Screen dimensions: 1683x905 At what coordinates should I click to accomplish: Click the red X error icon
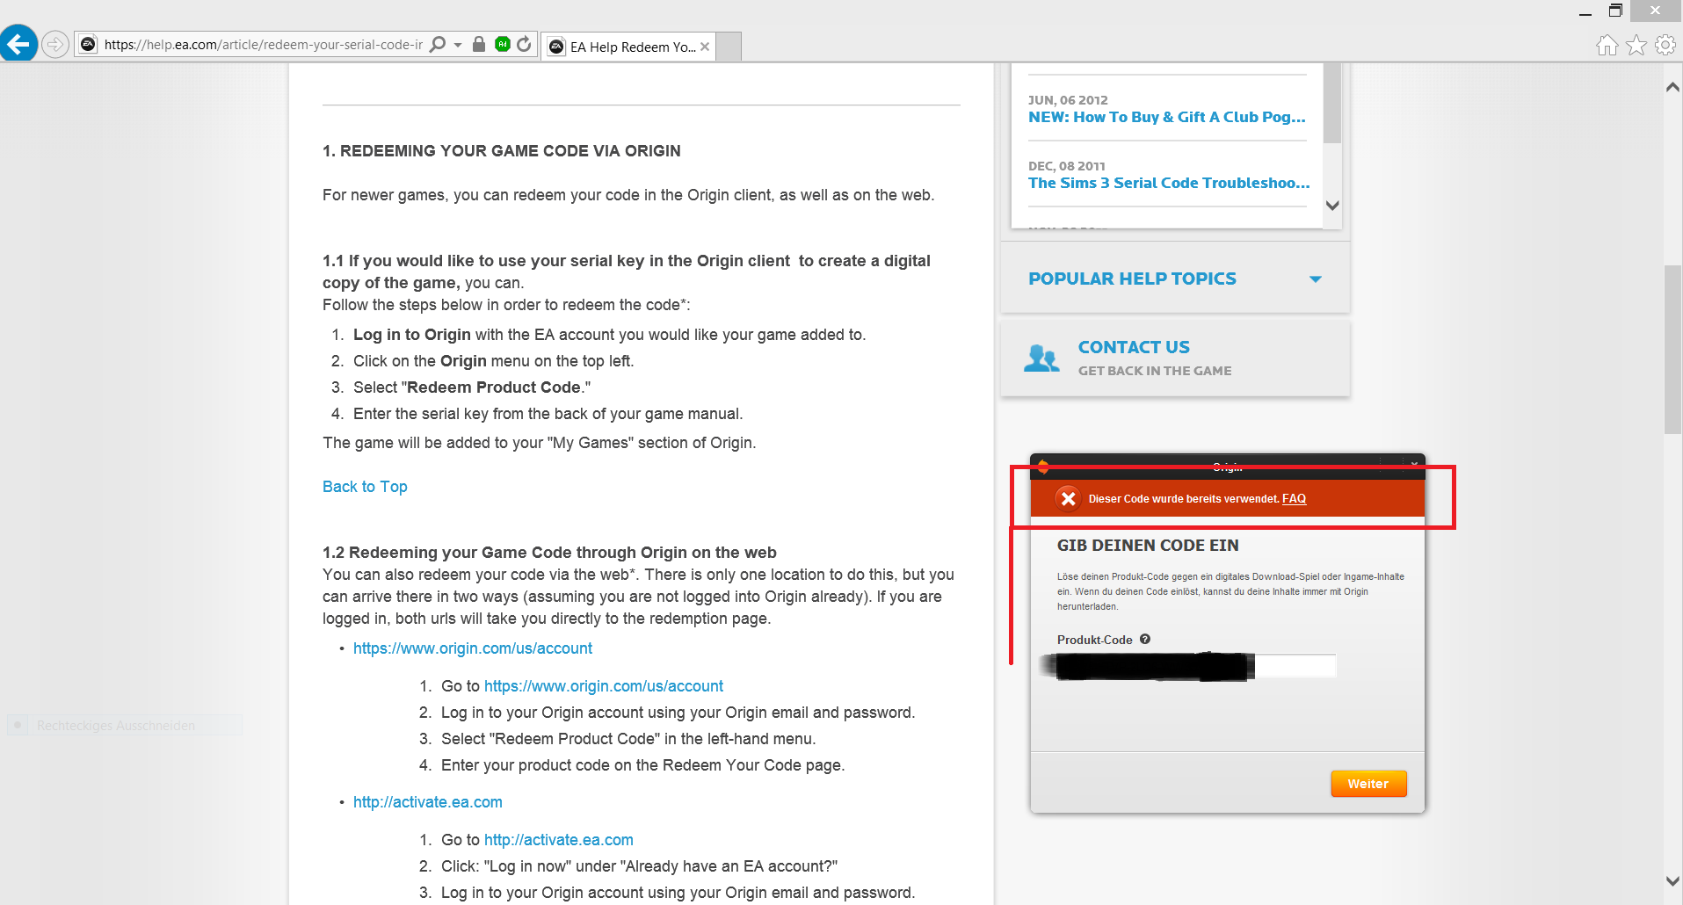tap(1068, 499)
